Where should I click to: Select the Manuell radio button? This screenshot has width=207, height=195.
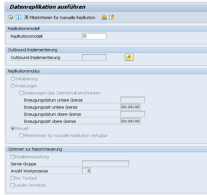pos(13,128)
